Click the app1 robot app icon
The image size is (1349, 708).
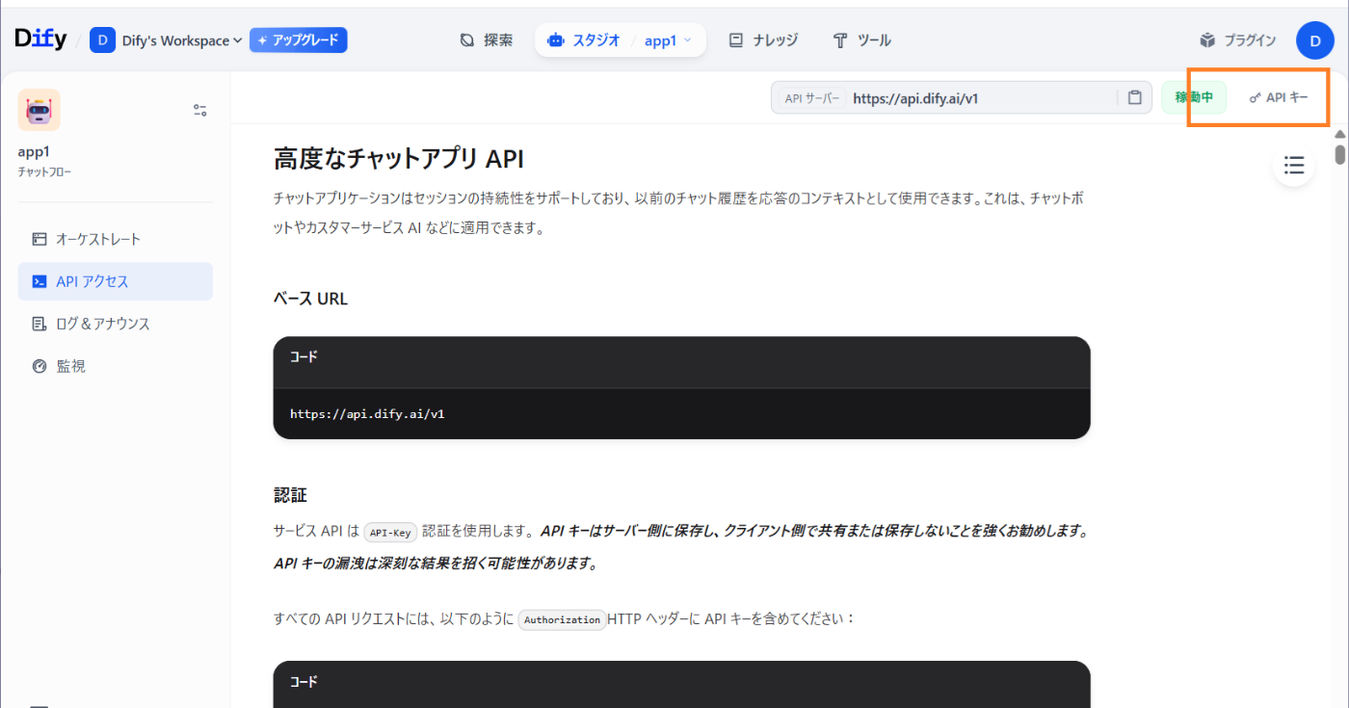click(x=40, y=110)
